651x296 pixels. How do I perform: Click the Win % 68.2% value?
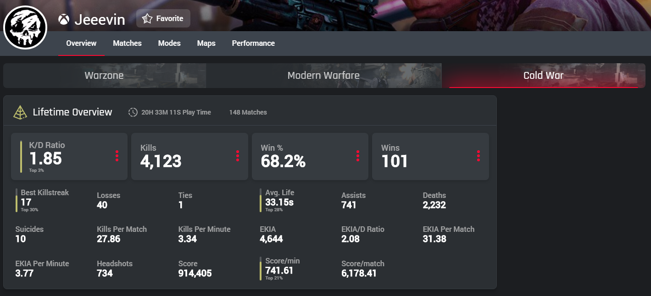283,161
